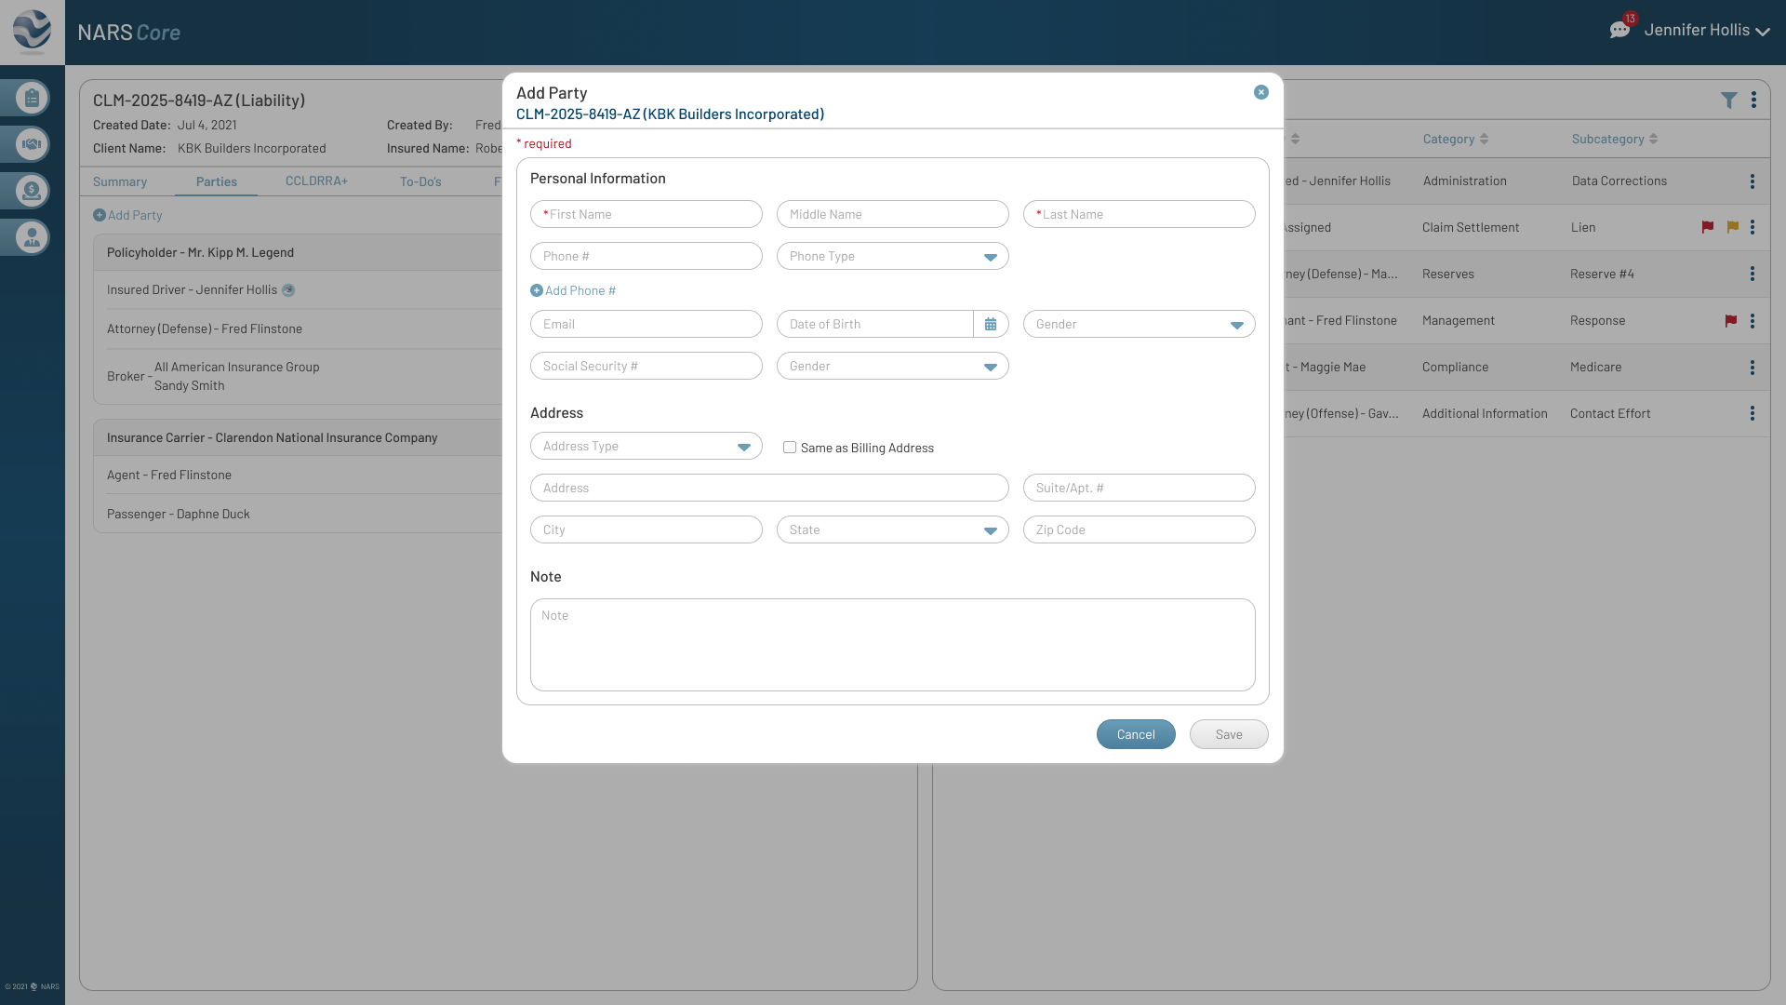Open the messages icon showing 13 notifications
The height and width of the screenshot is (1005, 1786).
tap(1620, 29)
